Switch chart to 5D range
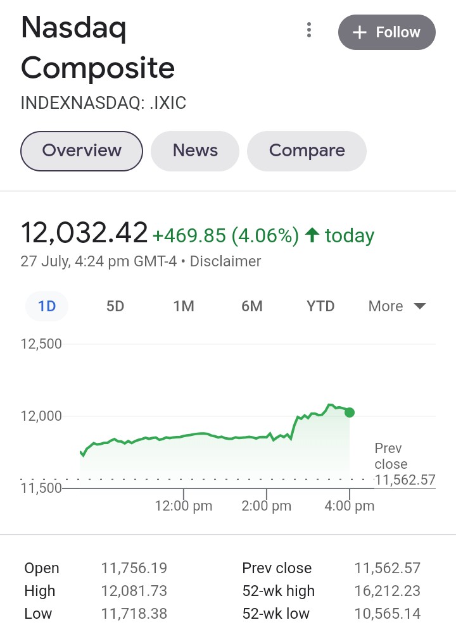 (x=115, y=306)
